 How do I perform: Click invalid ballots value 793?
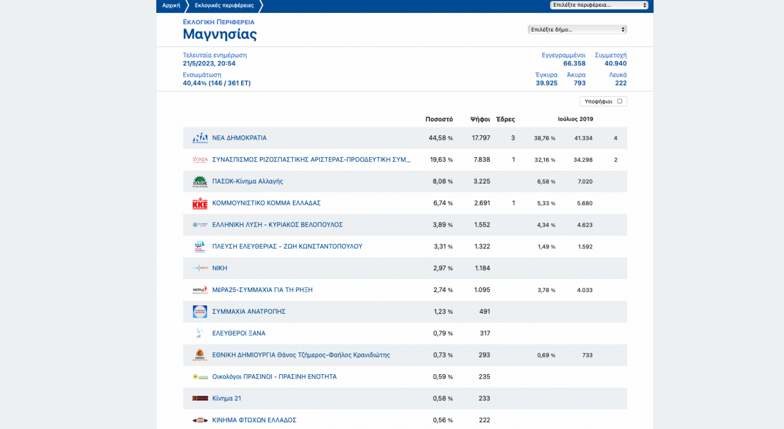(580, 83)
